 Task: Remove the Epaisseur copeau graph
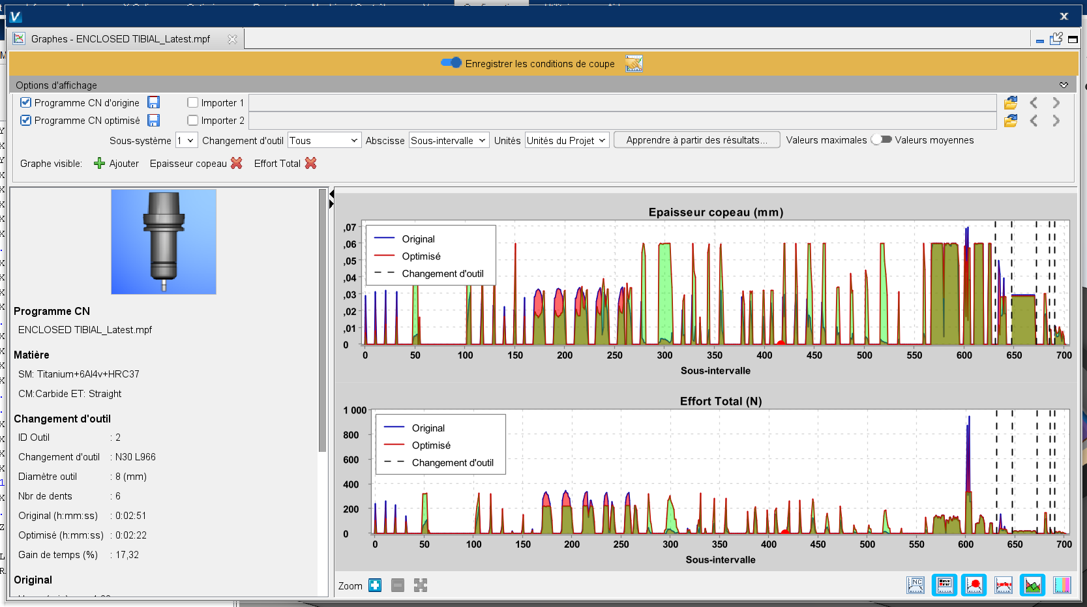pyautogui.click(x=237, y=163)
